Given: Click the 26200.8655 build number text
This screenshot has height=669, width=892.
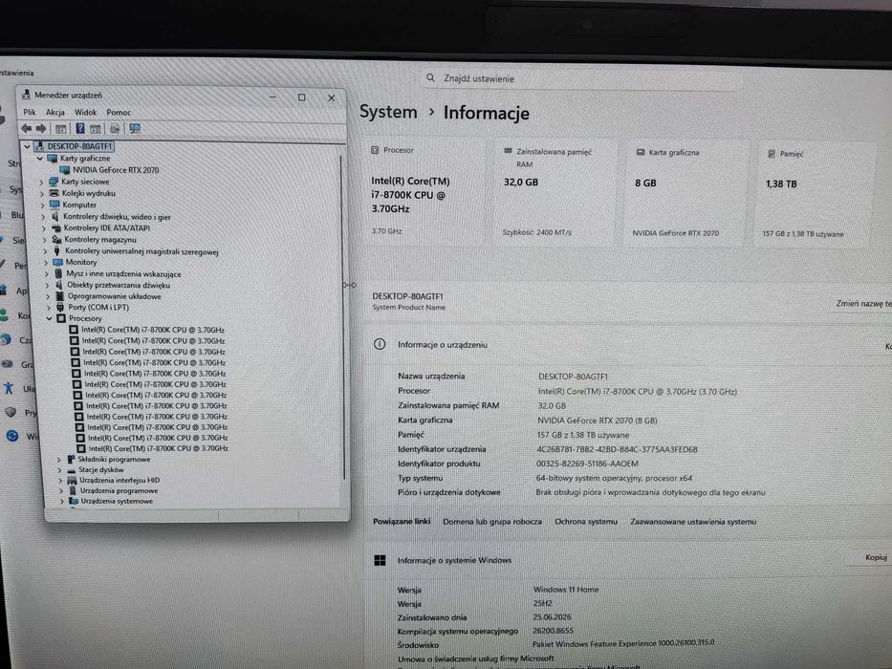Looking at the screenshot, I should click(553, 631).
